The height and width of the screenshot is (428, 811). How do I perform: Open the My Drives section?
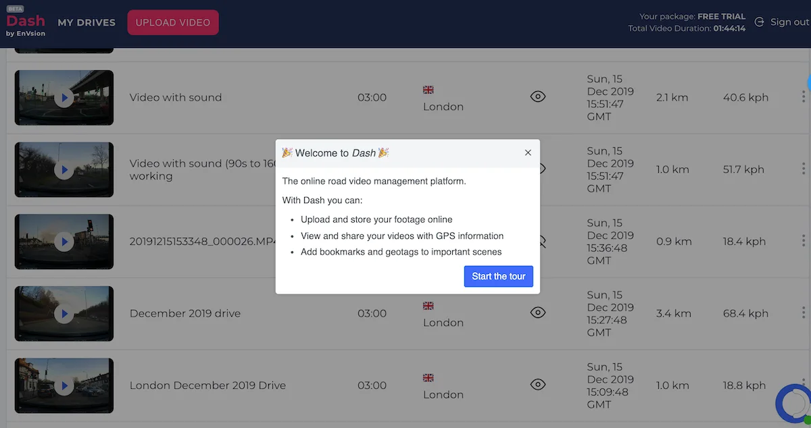point(87,22)
